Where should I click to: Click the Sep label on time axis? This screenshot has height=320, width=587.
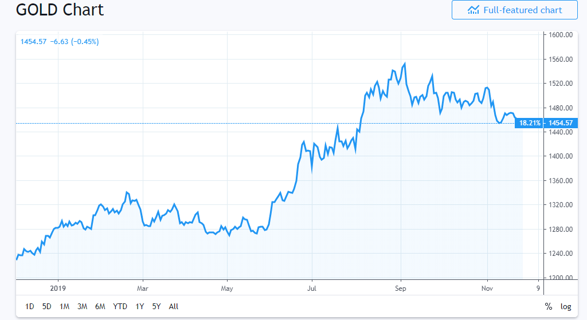[x=401, y=288]
